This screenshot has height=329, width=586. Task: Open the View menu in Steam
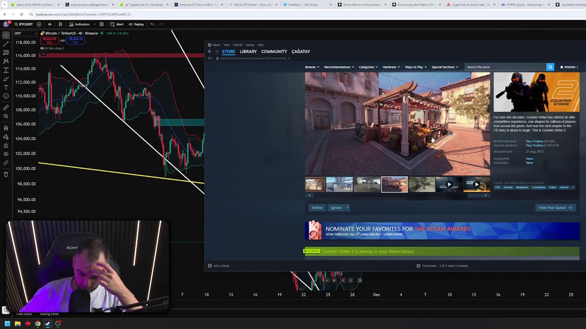[x=227, y=45]
